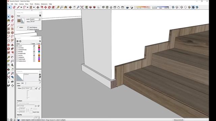Viewport: 216px width, 121px height.
Task: Choose 3D Text tool in left toolbar
Action: 12,65
